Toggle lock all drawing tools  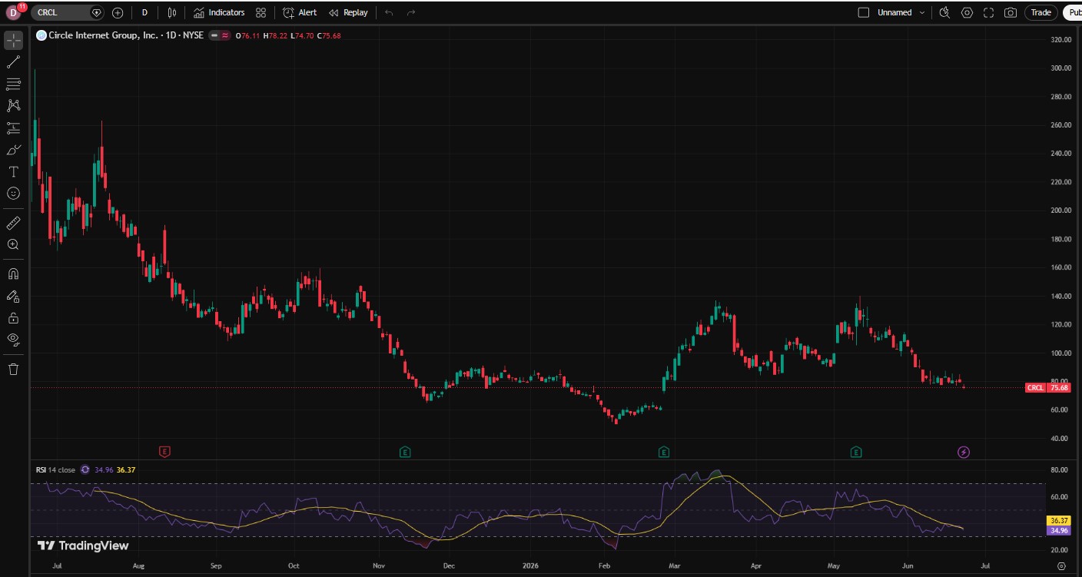(x=14, y=317)
